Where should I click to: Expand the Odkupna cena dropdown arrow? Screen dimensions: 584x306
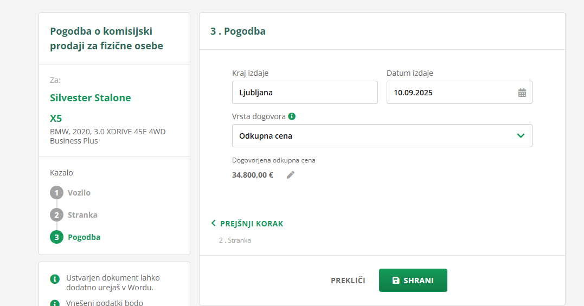click(x=521, y=136)
